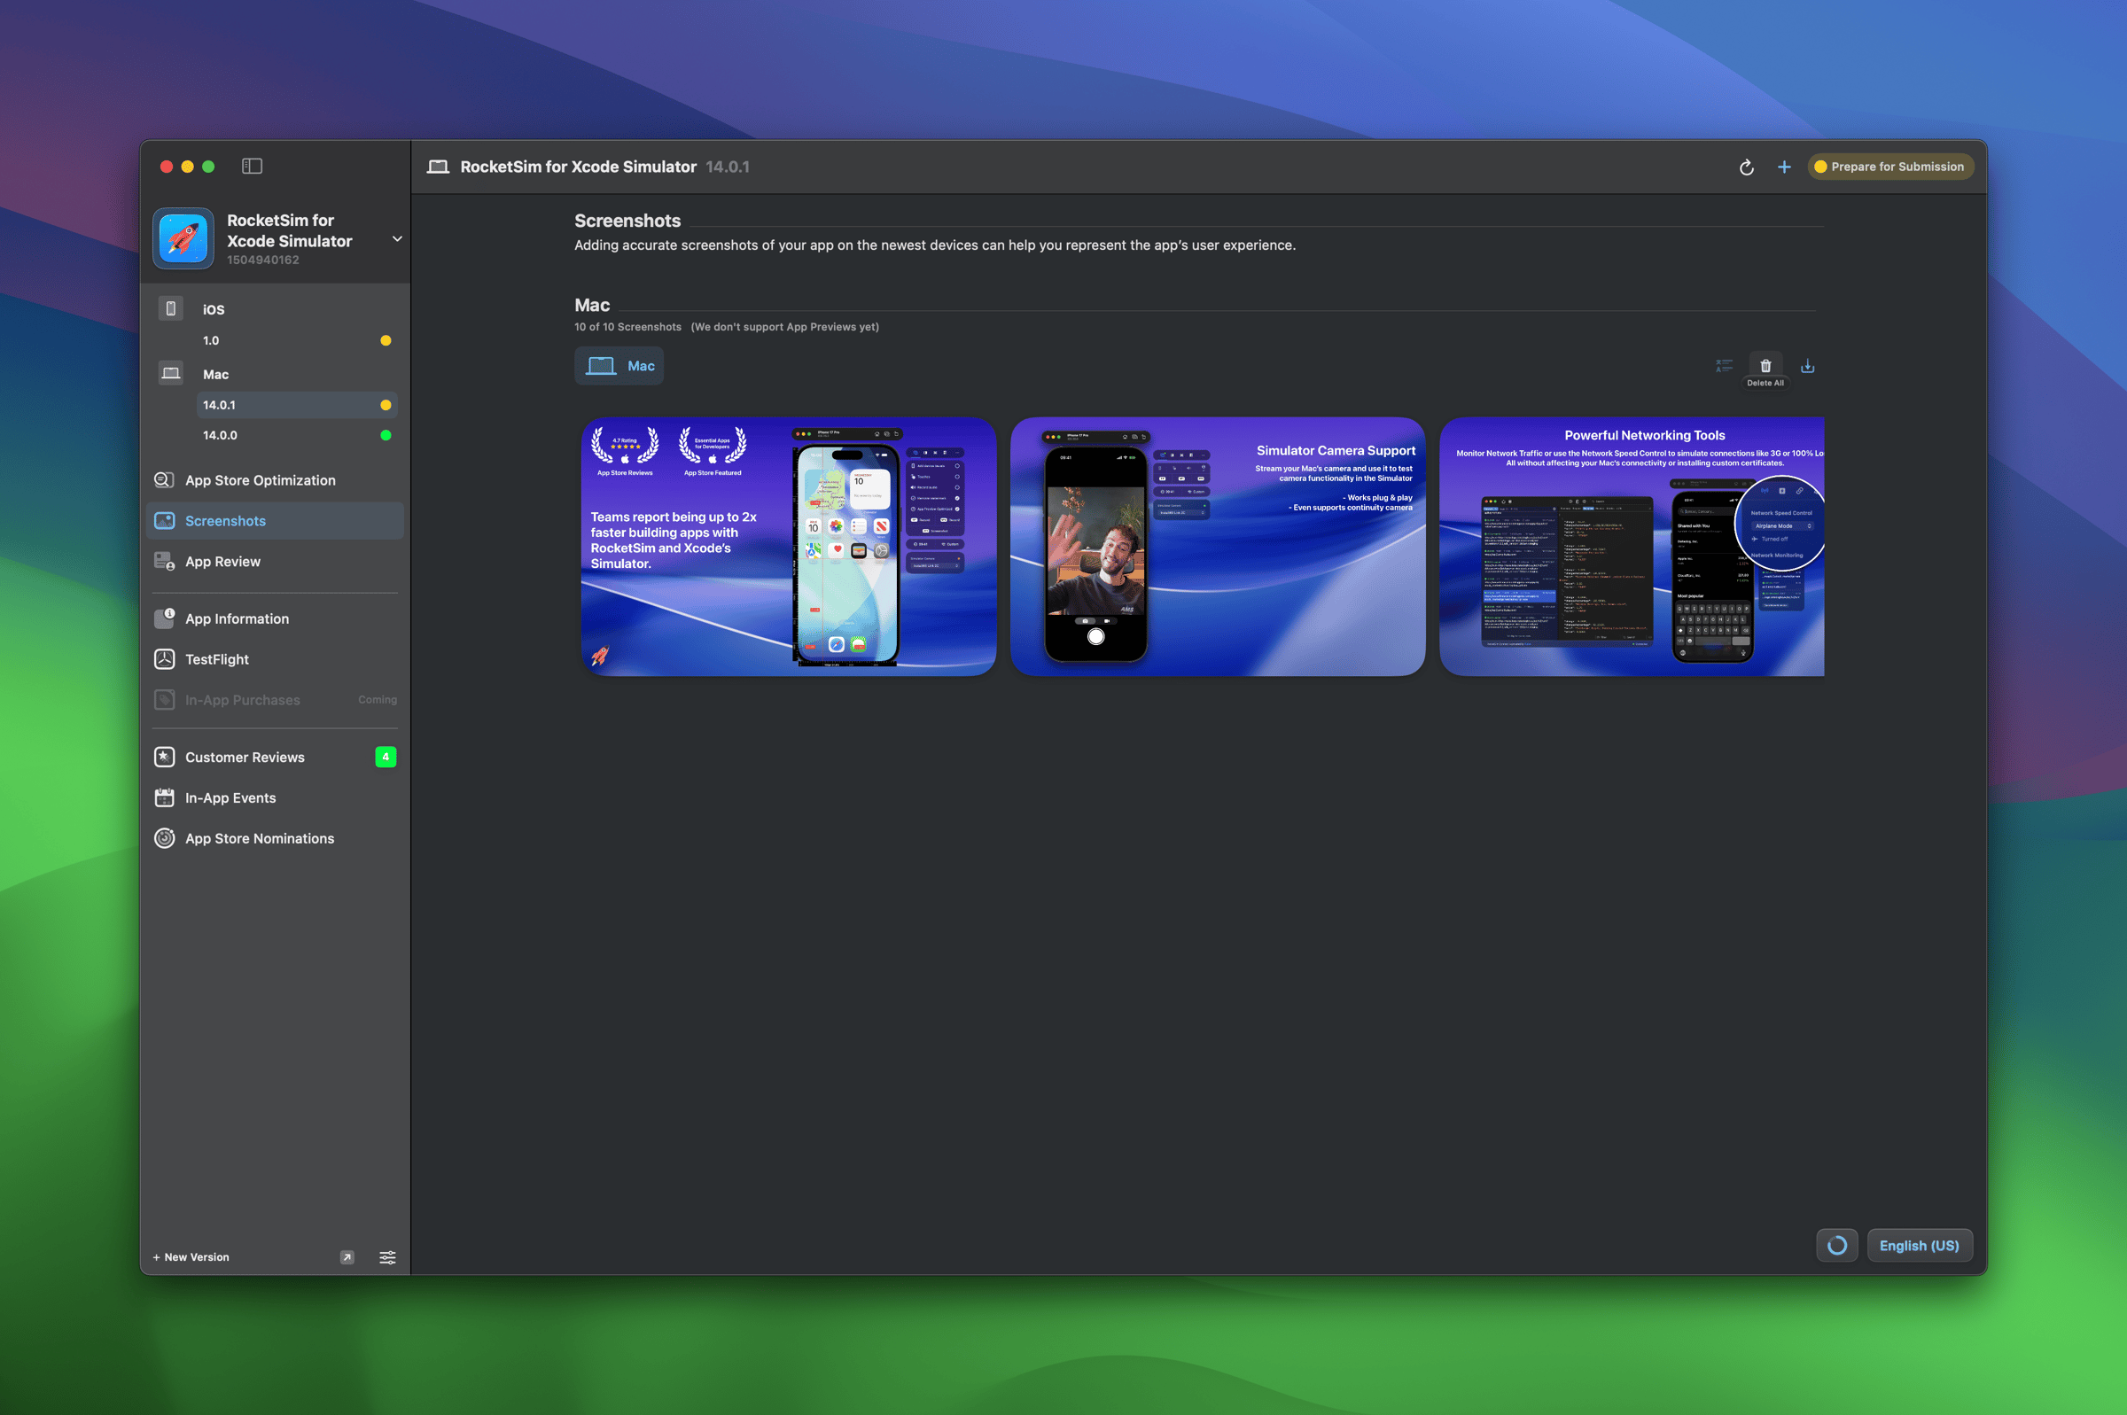The image size is (2127, 1415).
Task: Open the Simulator Camera Support screenshot
Action: 1219,547
